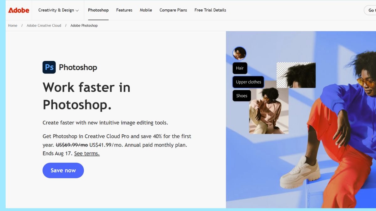Open Compare Plans in the navigation

tap(173, 10)
